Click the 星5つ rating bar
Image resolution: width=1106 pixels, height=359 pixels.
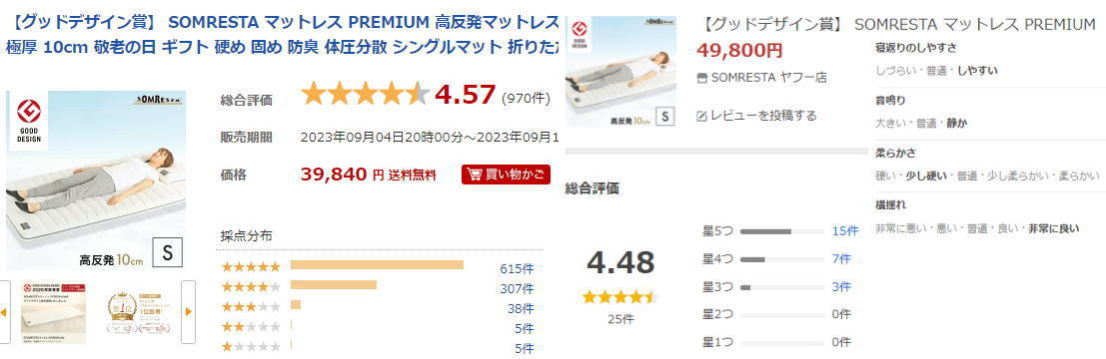point(782,231)
